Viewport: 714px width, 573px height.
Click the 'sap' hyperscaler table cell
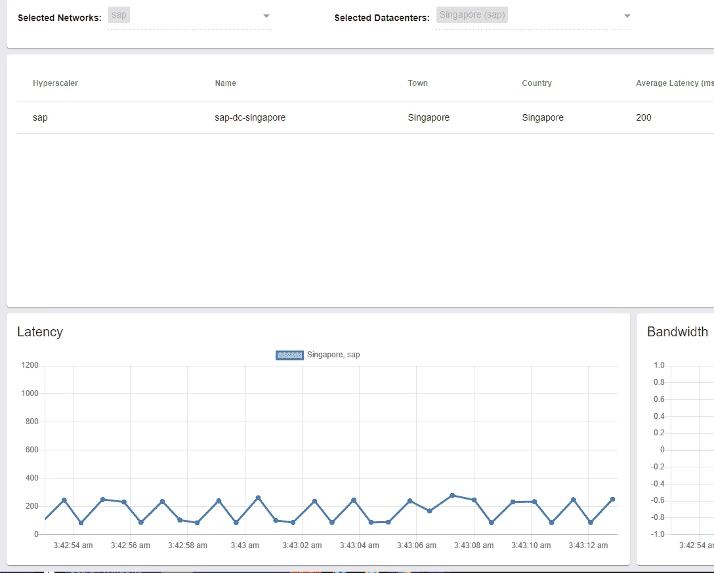pyautogui.click(x=40, y=118)
